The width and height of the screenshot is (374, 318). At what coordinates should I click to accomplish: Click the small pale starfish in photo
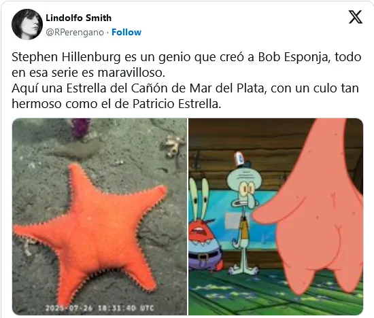click(x=174, y=145)
